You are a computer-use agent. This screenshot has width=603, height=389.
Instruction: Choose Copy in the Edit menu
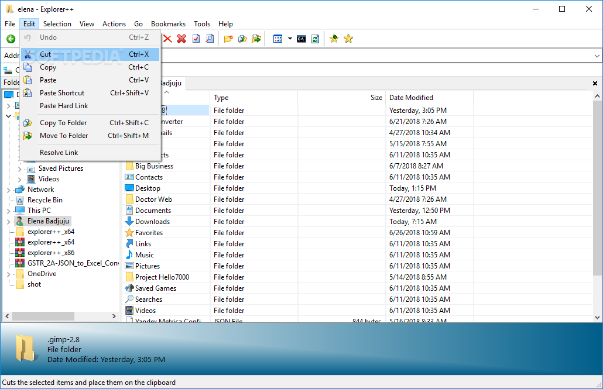[x=90, y=67]
